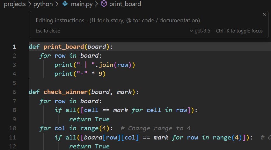Viewport: 271px width, 150px height.
Task: Click the print_board symbol cube icon
Action: [x=104, y=4]
